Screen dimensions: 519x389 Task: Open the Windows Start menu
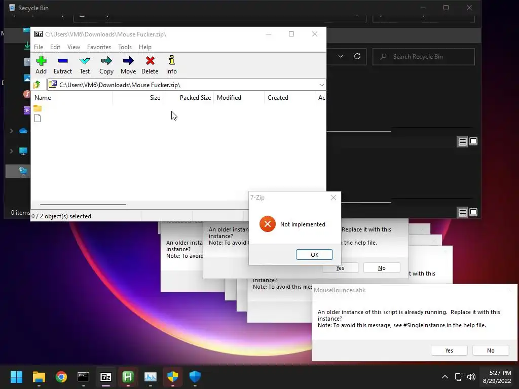(17, 376)
